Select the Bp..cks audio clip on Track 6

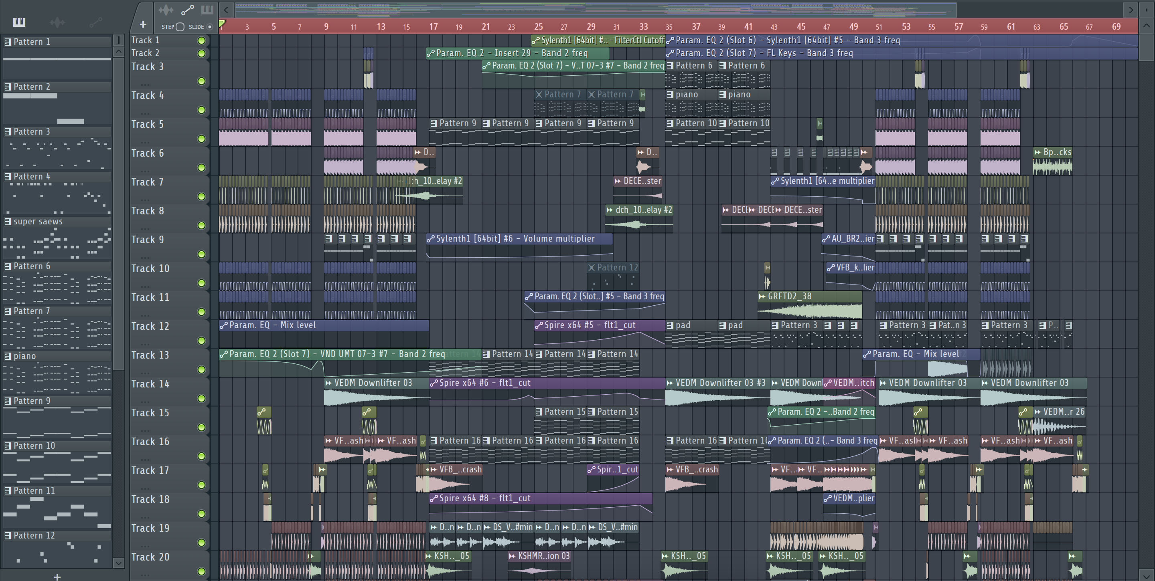1052,161
